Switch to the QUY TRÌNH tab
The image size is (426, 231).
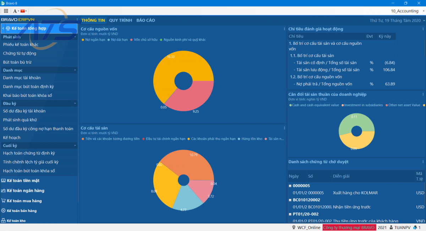[x=120, y=20]
